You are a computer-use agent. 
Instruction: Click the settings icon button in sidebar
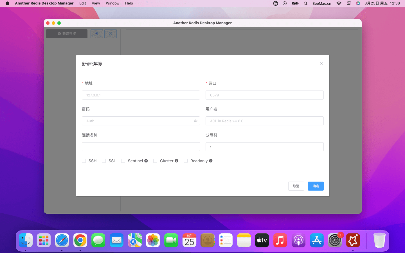pyautogui.click(x=97, y=34)
